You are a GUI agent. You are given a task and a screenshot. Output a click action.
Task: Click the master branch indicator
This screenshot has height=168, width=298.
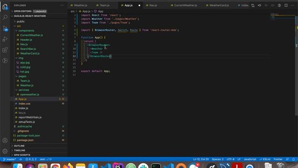coord(9,159)
